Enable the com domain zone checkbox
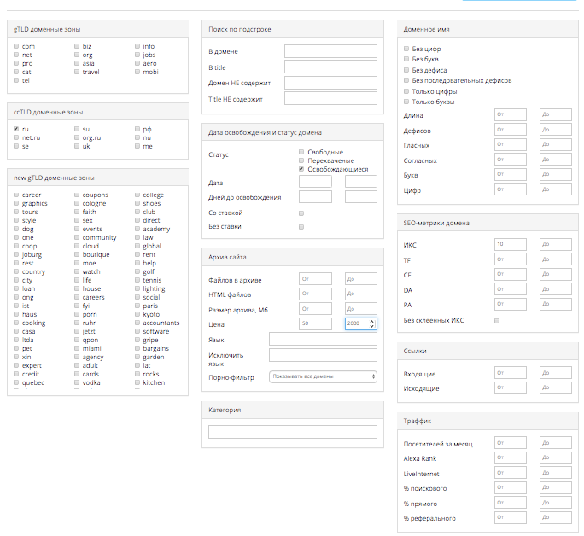584x536 pixels. click(x=16, y=46)
